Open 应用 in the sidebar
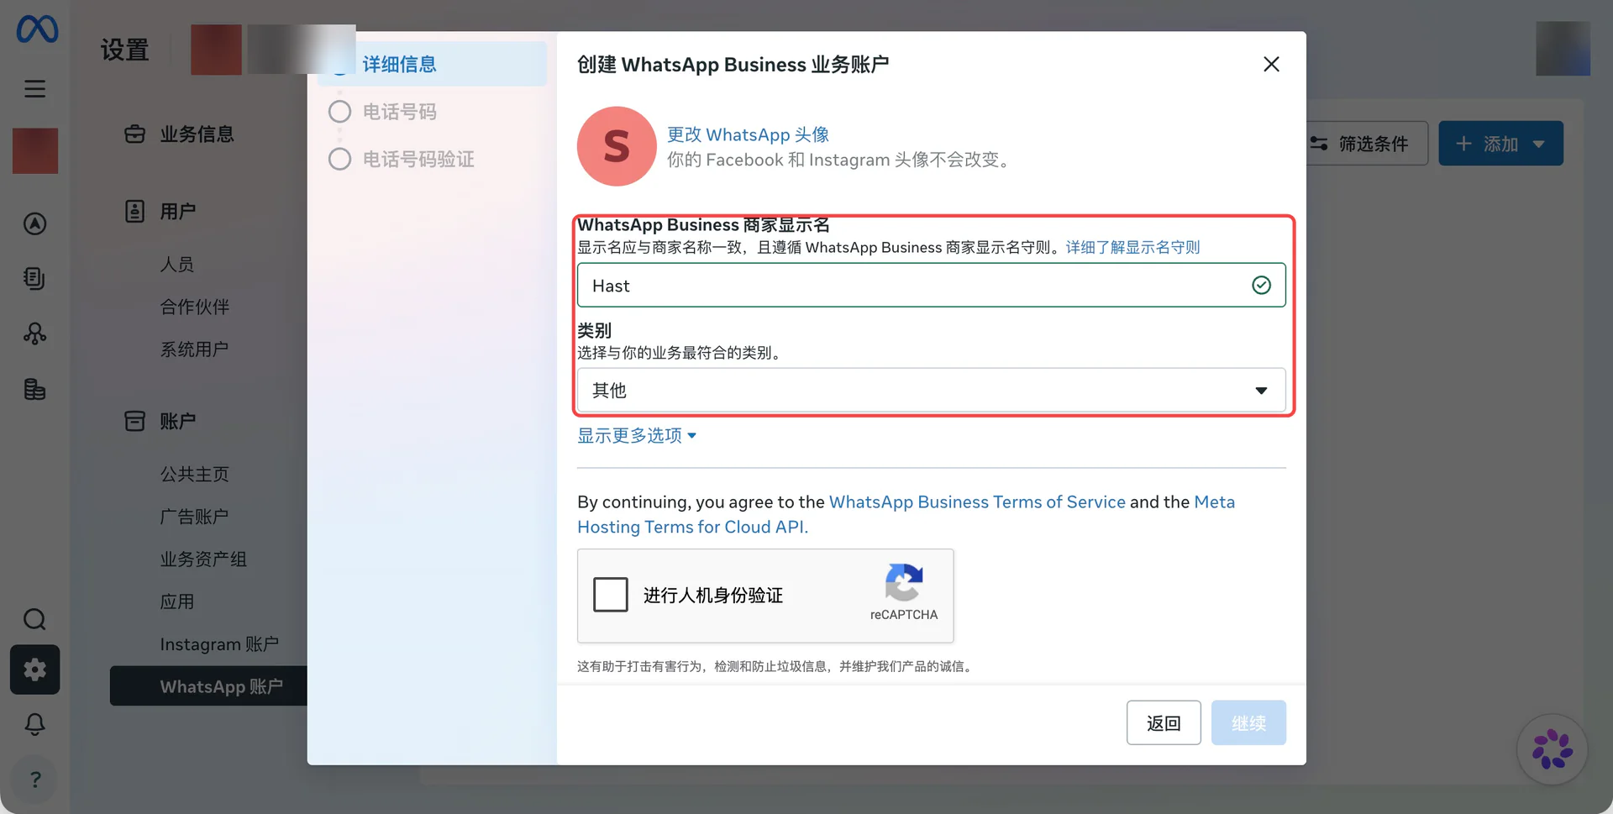This screenshot has height=814, width=1613. [177, 601]
